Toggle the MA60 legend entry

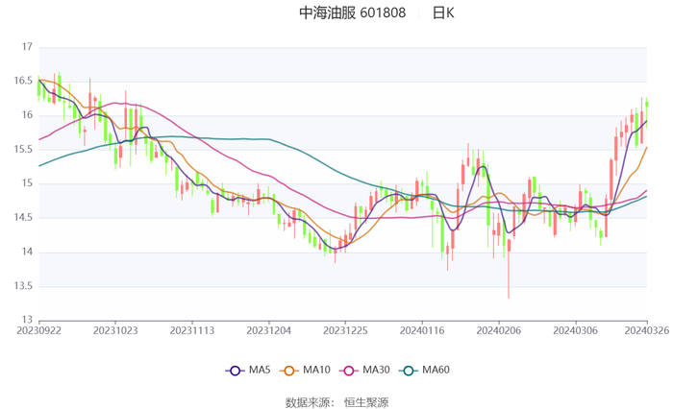point(418,370)
